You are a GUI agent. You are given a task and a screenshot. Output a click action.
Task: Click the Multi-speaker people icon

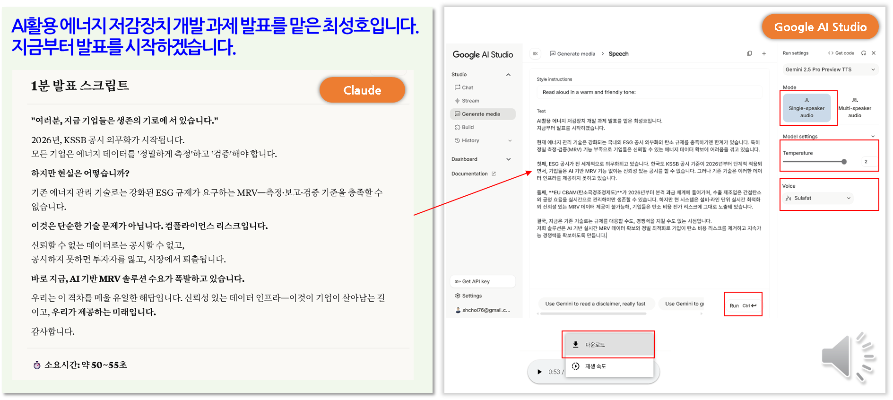(855, 100)
